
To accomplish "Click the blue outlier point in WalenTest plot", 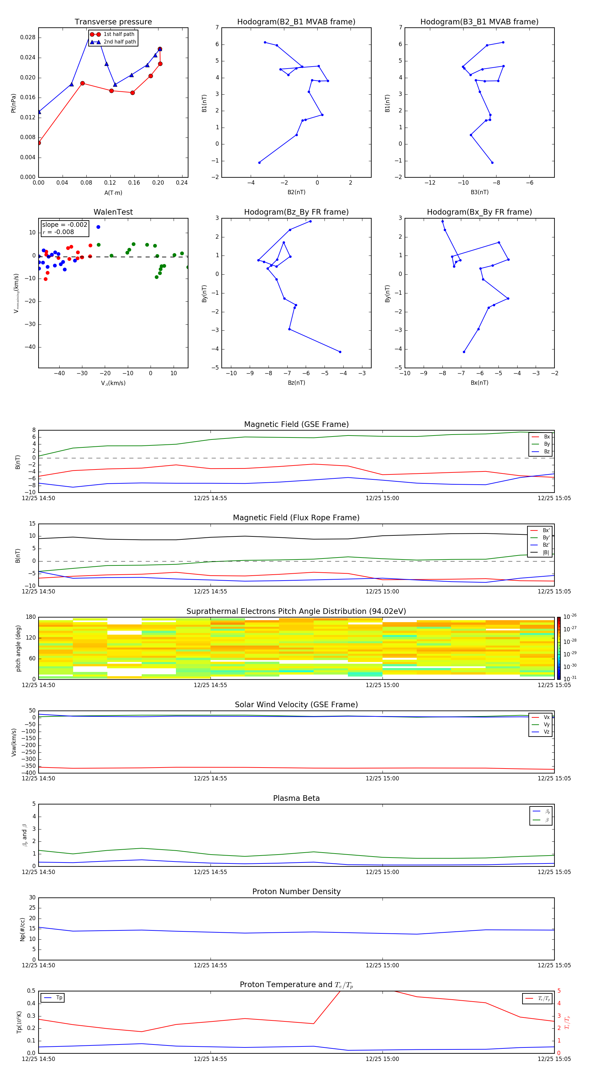I will [99, 227].
